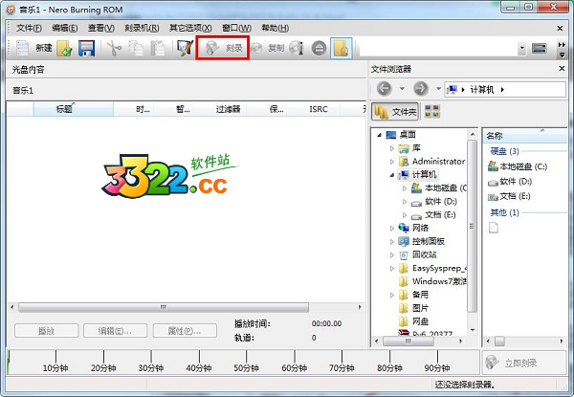This screenshot has width=574, height=397.
Task: Click the New compilation (新建) icon
Action: (x=22, y=48)
